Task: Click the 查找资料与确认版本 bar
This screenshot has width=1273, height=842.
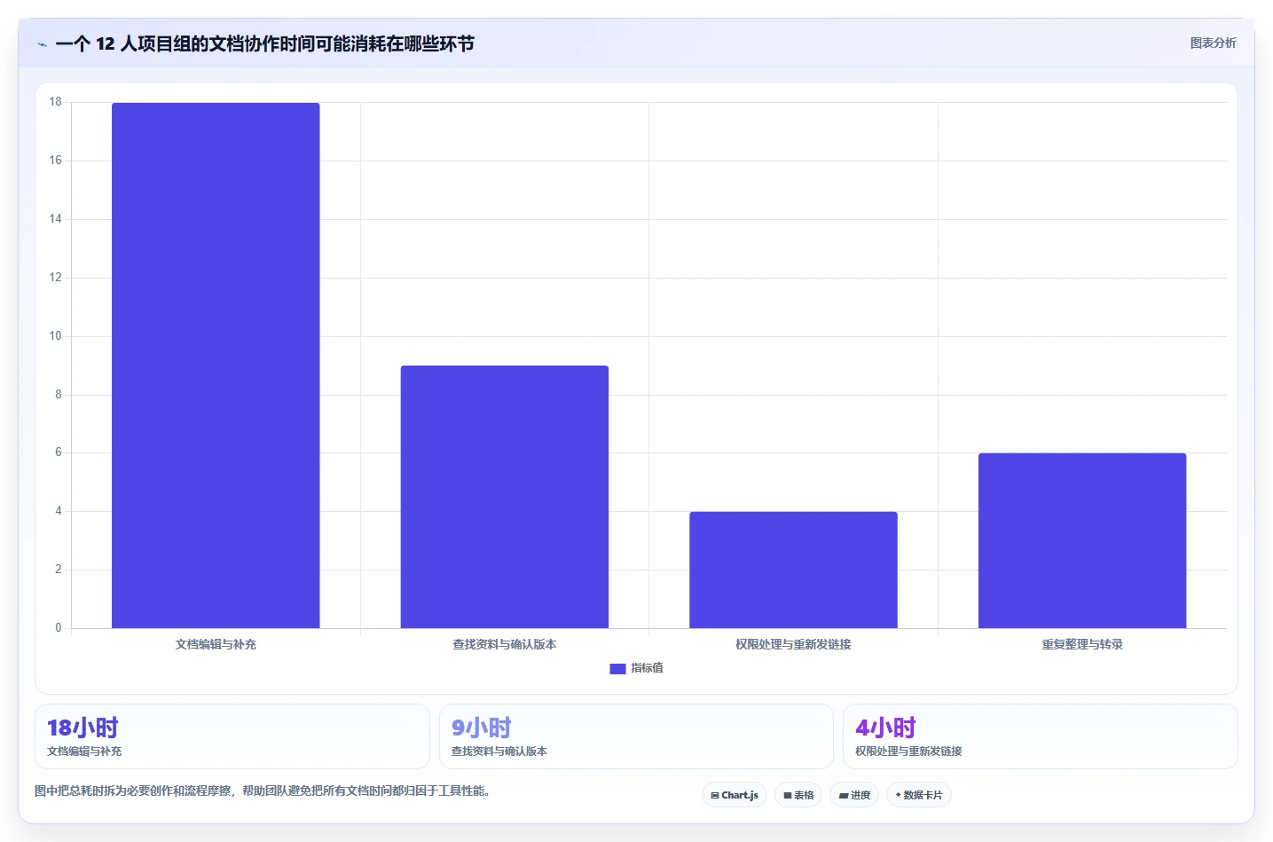Action: [505, 497]
